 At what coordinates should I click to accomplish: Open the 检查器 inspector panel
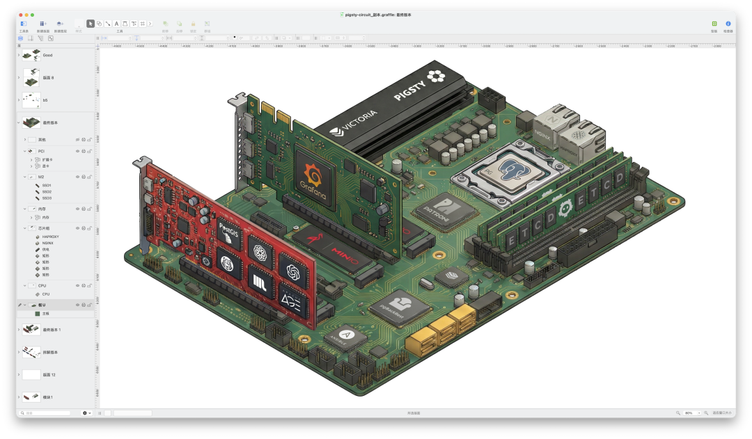[728, 24]
